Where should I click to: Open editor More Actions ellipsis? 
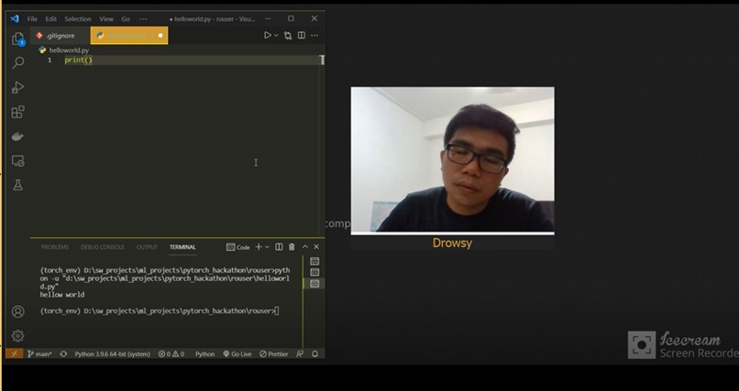coord(314,36)
